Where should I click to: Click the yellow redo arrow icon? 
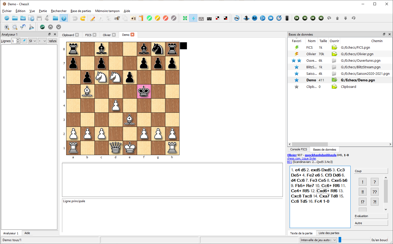click(83, 18)
